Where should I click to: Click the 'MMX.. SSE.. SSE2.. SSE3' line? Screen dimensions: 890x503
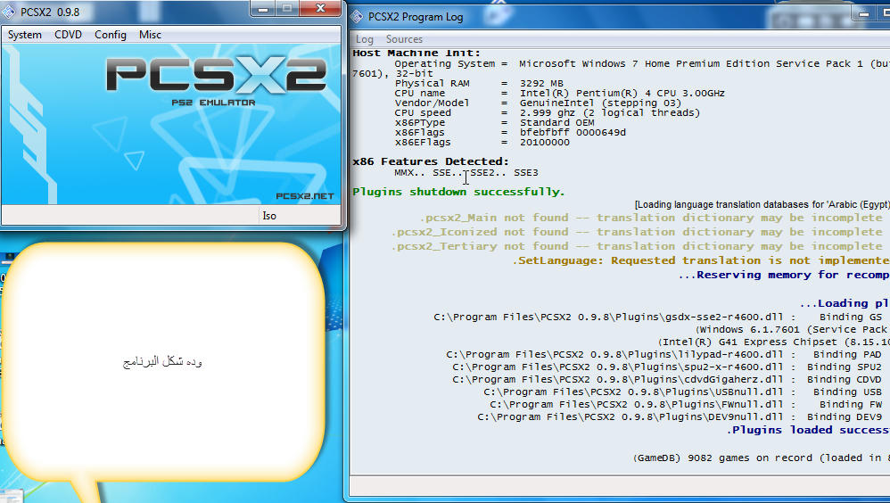(466, 173)
